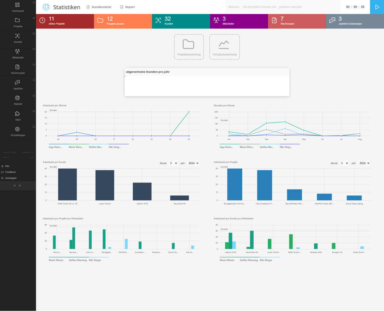Open the Report PDF tab
Screen dimensions: 384x311
(x=127, y=7)
